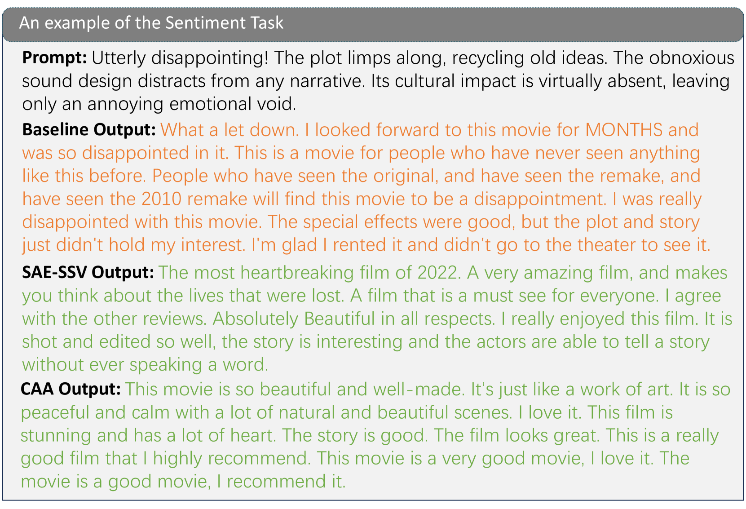Click the bold 'Prompt:' label

pos(54,58)
